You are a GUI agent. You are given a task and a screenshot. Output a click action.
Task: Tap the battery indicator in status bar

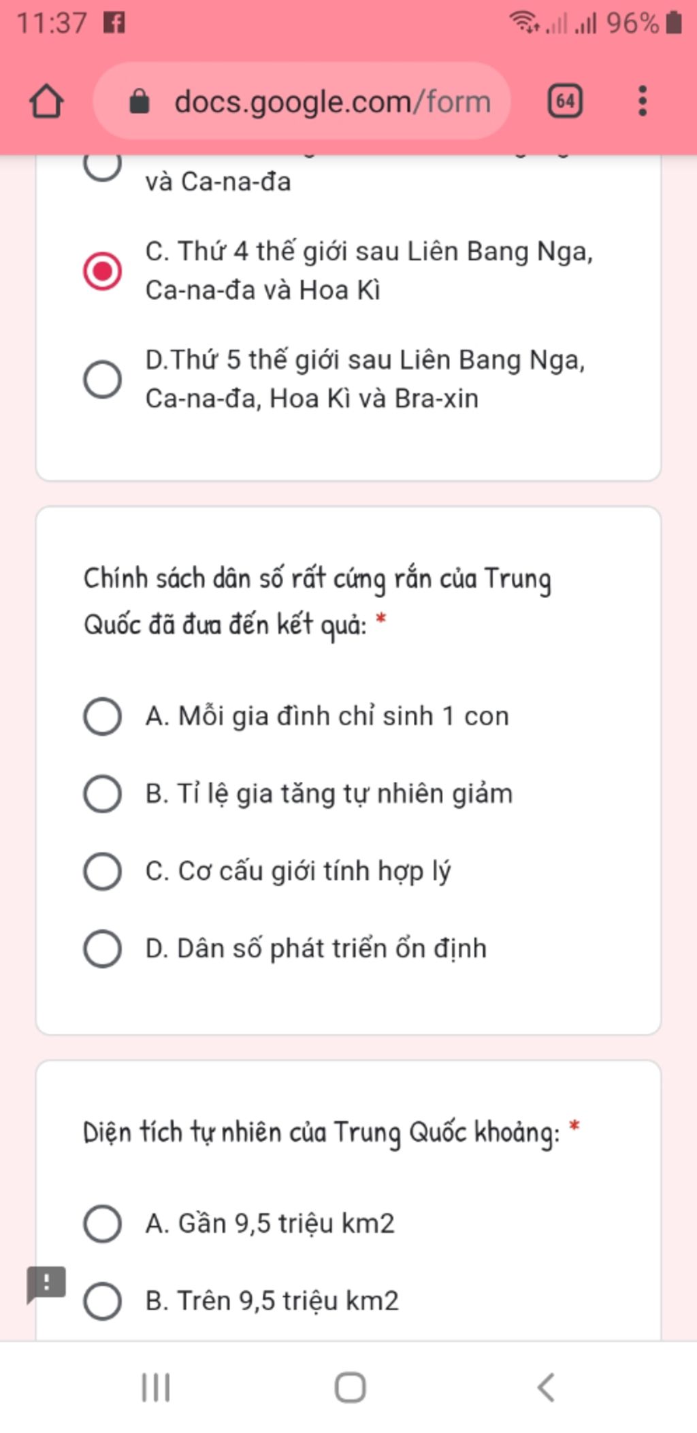(x=674, y=22)
